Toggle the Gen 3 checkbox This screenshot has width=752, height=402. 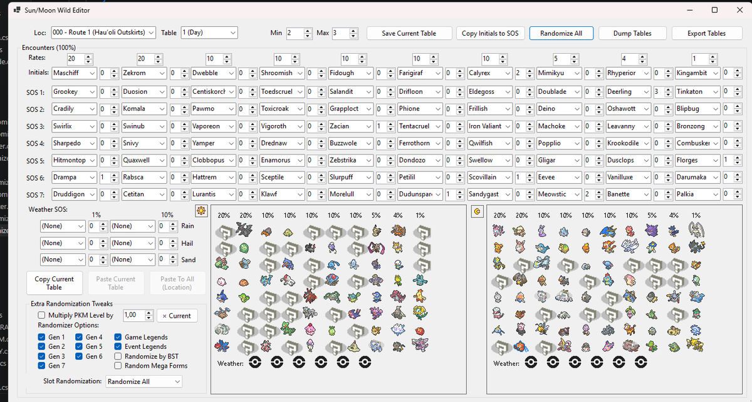pos(42,356)
